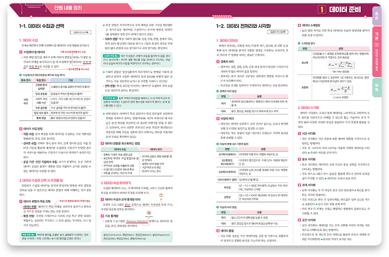Viewport: 389px width, 257px height.
Task: Click red heading '2. 데이터 시각화'
Action: pos(308,108)
